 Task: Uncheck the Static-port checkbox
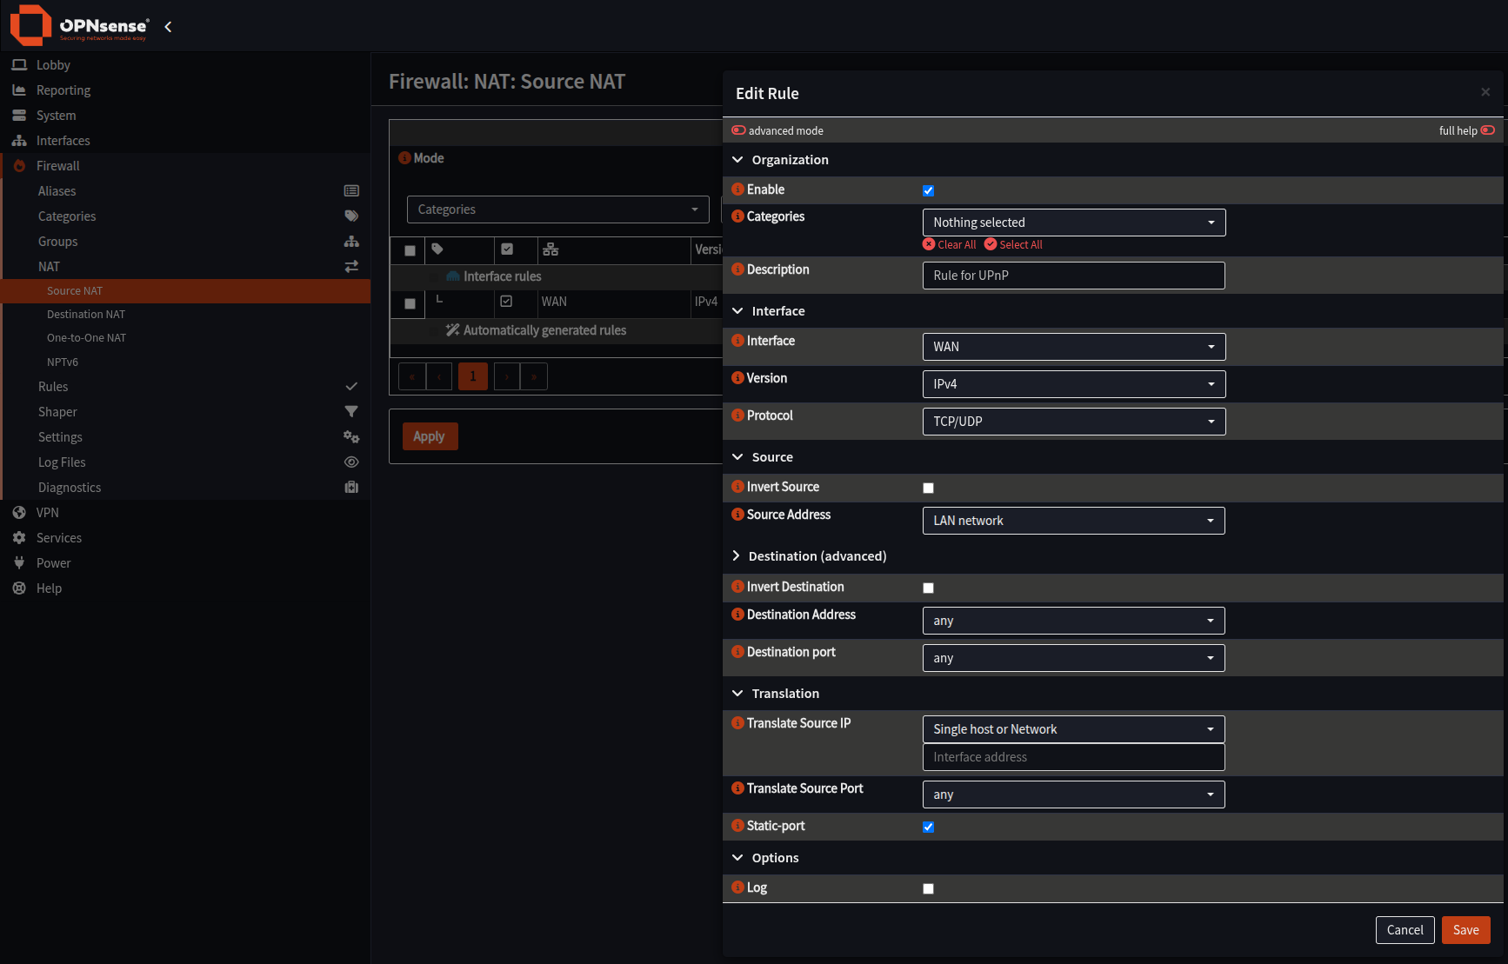pyautogui.click(x=928, y=827)
